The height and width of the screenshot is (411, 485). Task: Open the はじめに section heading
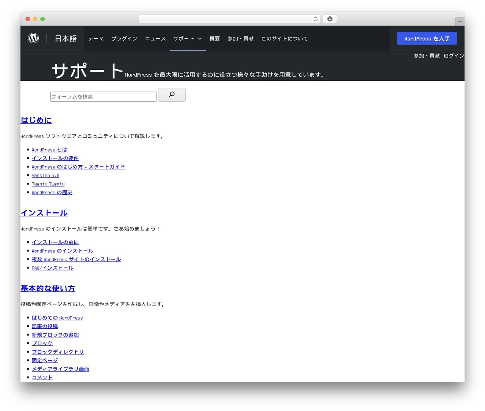tap(36, 120)
